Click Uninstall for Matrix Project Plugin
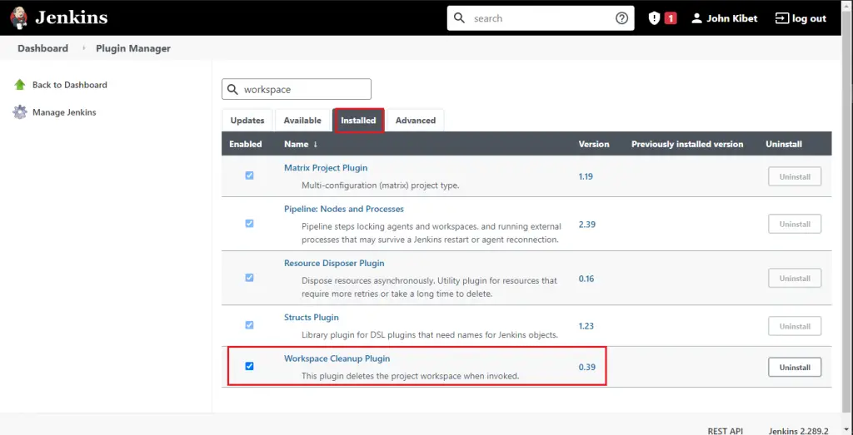Viewport: 853px width, 435px height. (x=795, y=176)
